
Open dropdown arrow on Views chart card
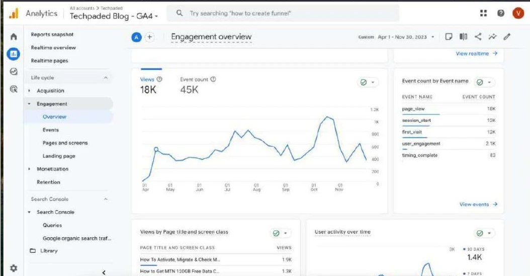[373, 82]
